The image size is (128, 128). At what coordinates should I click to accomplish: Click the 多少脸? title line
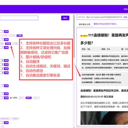(x=87, y=43)
